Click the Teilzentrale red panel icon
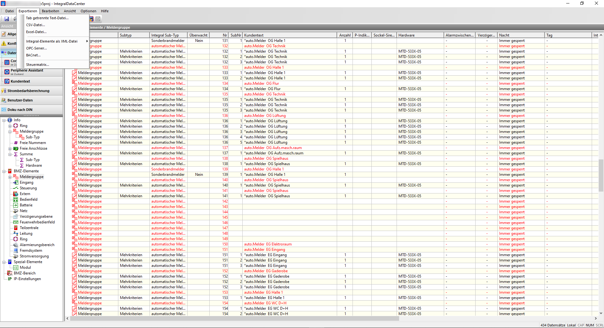Viewport: 604px width, 328px height. point(16,228)
